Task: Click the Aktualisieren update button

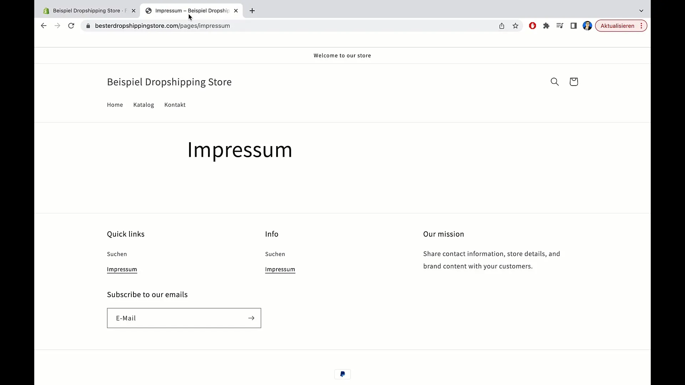Action: tap(621, 26)
